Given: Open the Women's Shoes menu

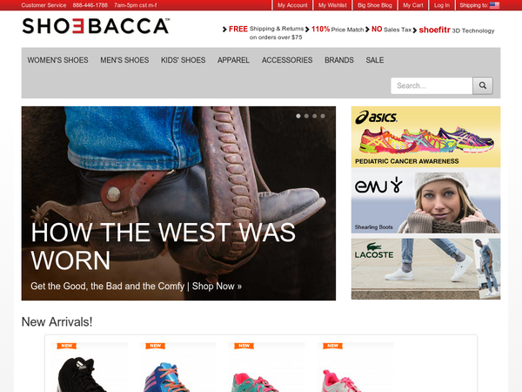Looking at the screenshot, I should pos(57,60).
